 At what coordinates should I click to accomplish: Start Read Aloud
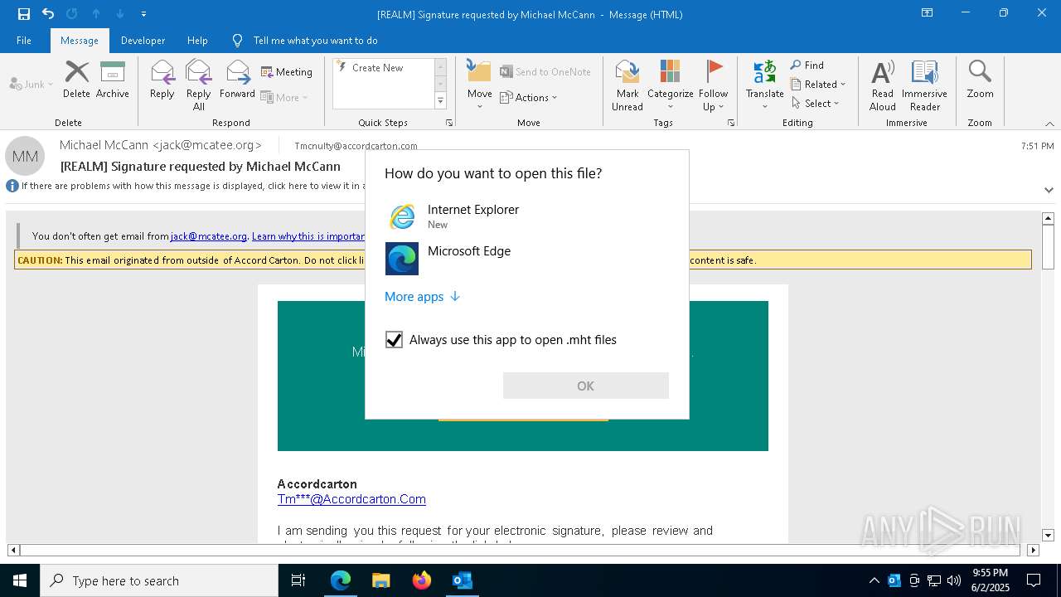click(883, 85)
